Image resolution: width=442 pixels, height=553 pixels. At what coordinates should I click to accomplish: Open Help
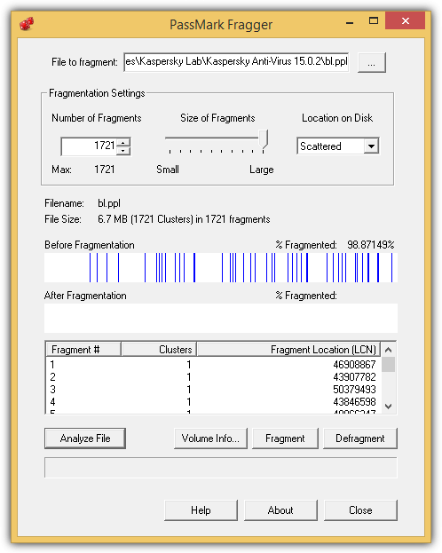(201, 510)
